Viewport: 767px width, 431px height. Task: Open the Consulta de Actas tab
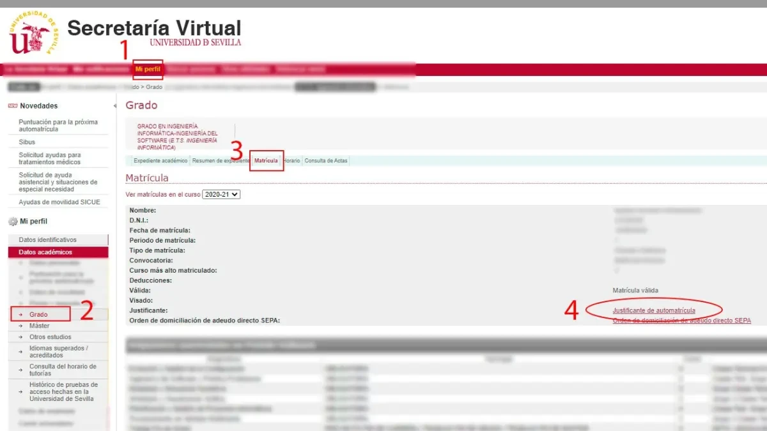click(326, 161)
